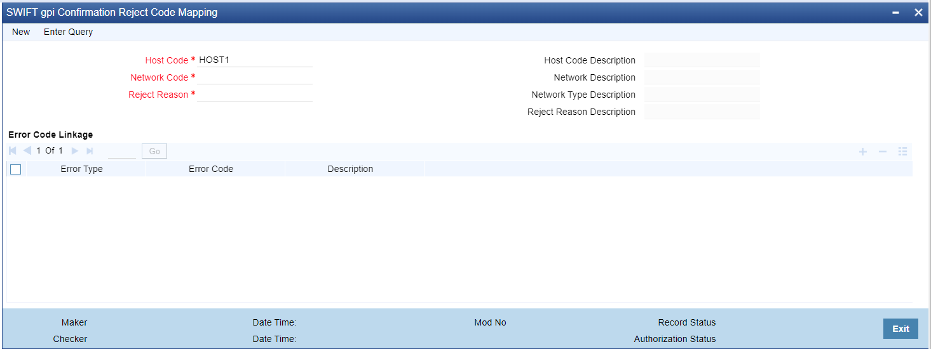This screenshot has height=349, width=931.
Task: Open single record view icon
Action: click(x=902, y=152)
